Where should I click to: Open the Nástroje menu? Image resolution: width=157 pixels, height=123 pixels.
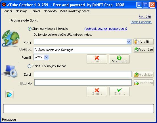click(21, 11)
